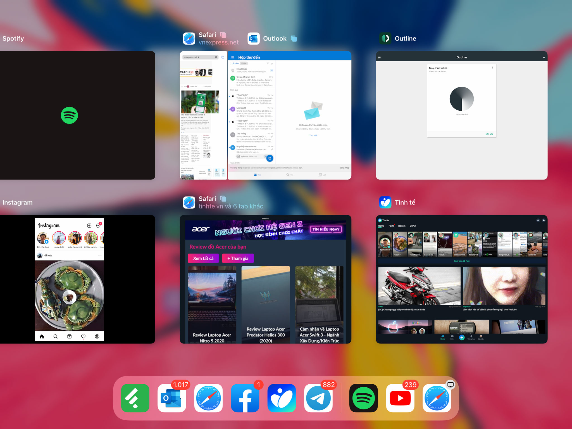The image size is (572, 429).
Task: Open dihuta post options menu
Action: [x=100, y=255]
